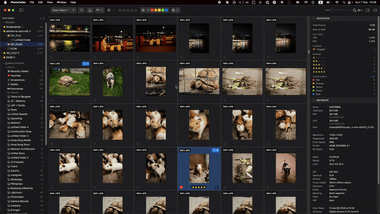Open the Edit menu
Image resolution: width=380 pixels, height=214 pixels.
40,2
